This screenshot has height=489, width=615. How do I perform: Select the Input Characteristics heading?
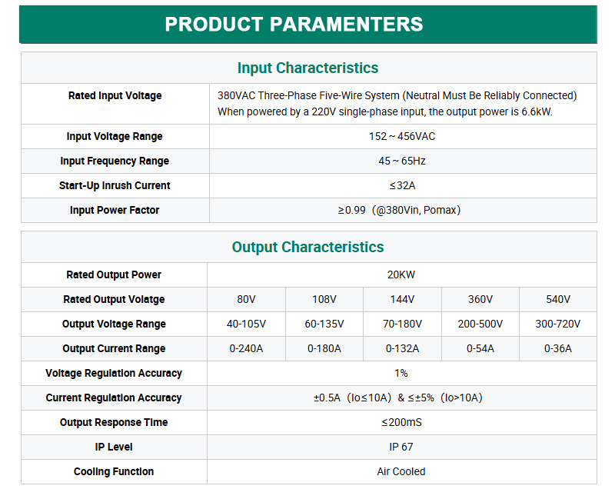tap(308, 68)
